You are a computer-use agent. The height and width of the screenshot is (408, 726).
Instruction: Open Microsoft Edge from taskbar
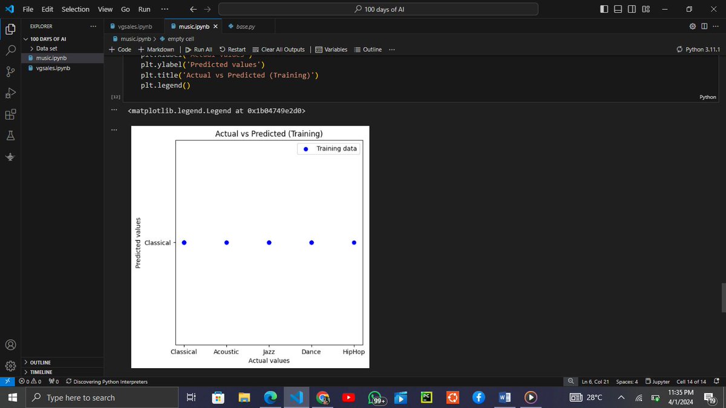pos(270,397)
